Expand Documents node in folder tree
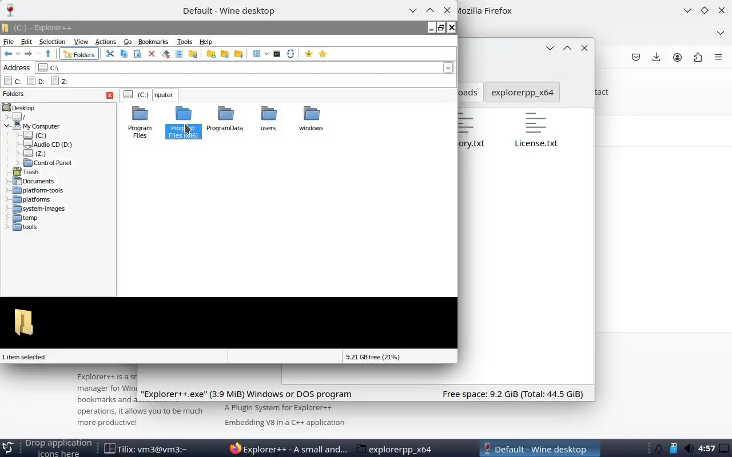 pyautogui.click(x=7, y=181)
